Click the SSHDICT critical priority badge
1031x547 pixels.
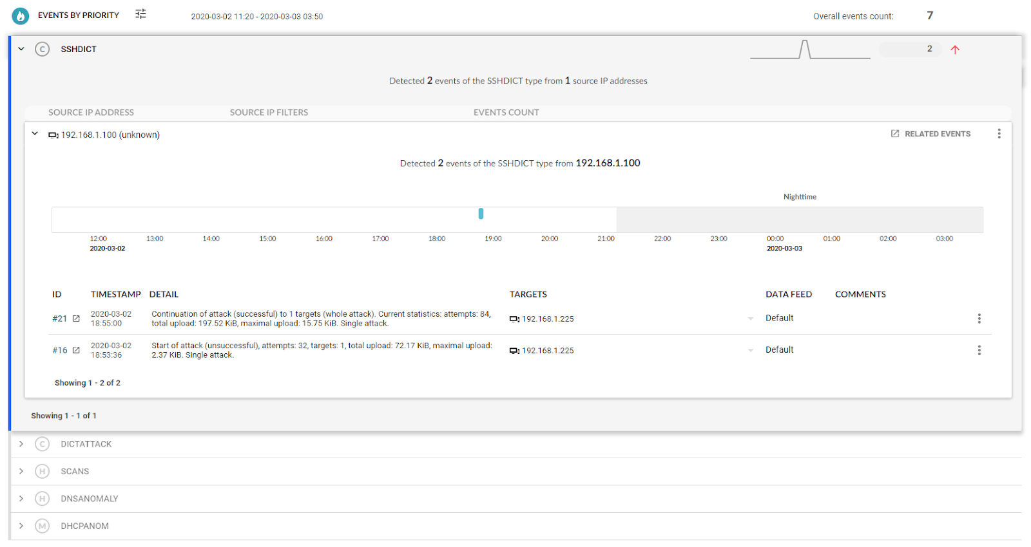43,49
